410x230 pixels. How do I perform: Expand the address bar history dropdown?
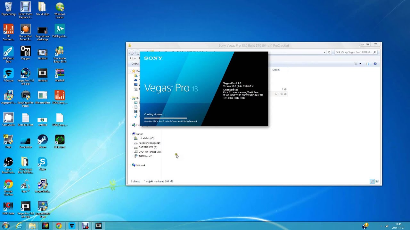tap(324, 52)
